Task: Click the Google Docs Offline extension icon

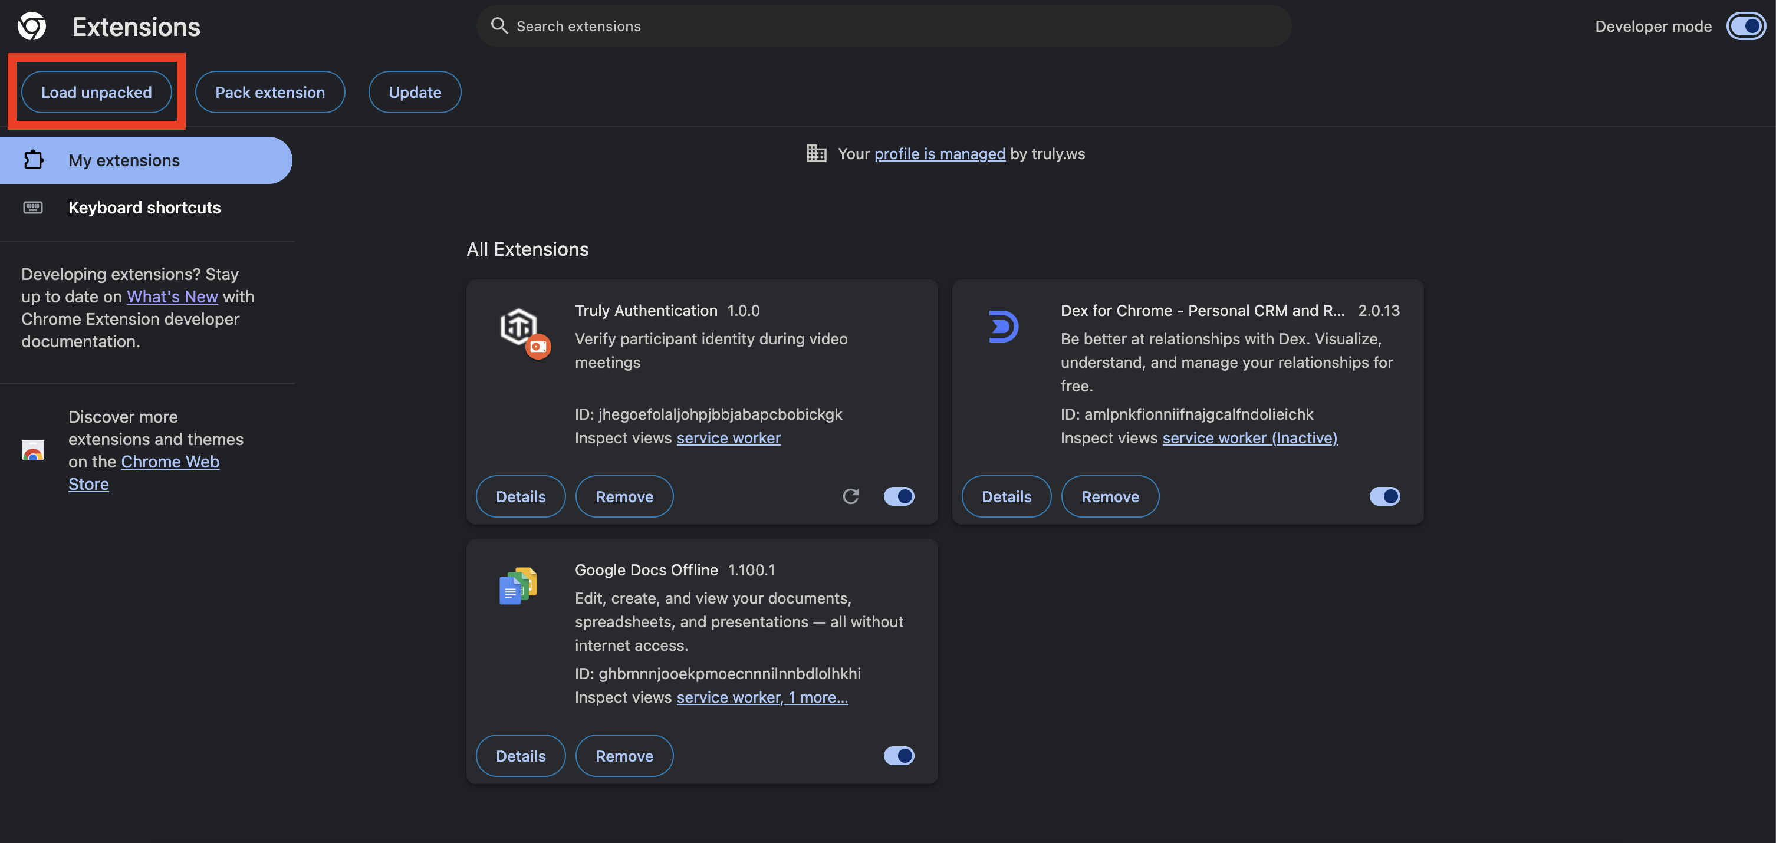Action: pos(518,586)
